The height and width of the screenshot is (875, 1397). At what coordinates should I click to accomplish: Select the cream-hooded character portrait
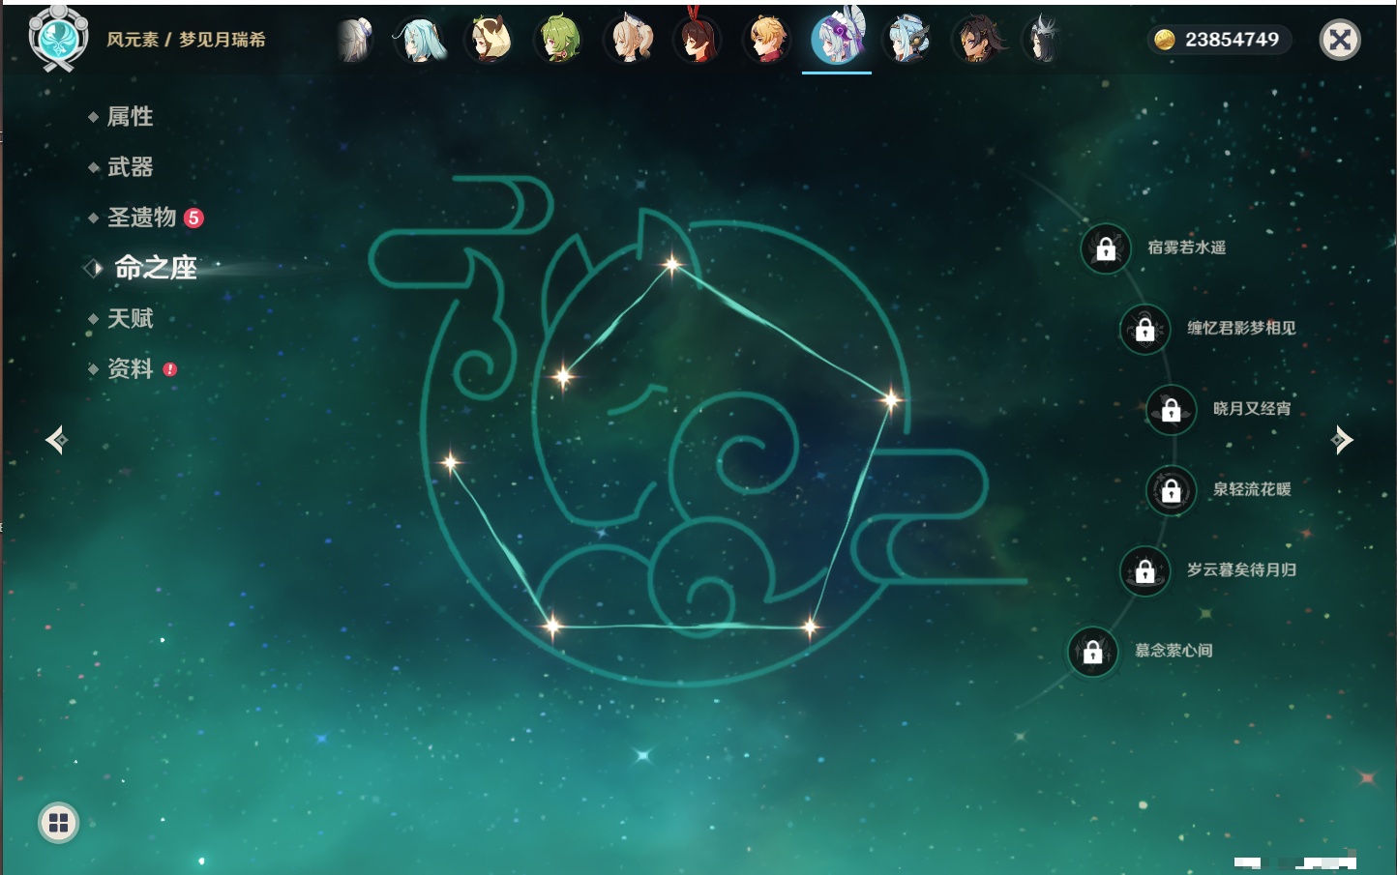489,41
